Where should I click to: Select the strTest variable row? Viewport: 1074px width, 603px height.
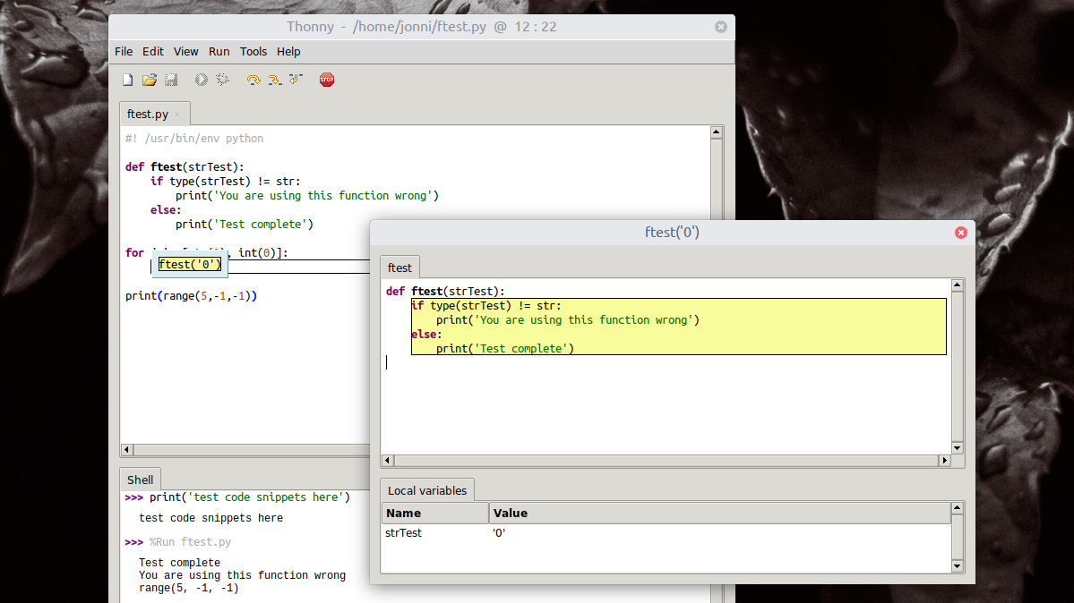(666, 533)
